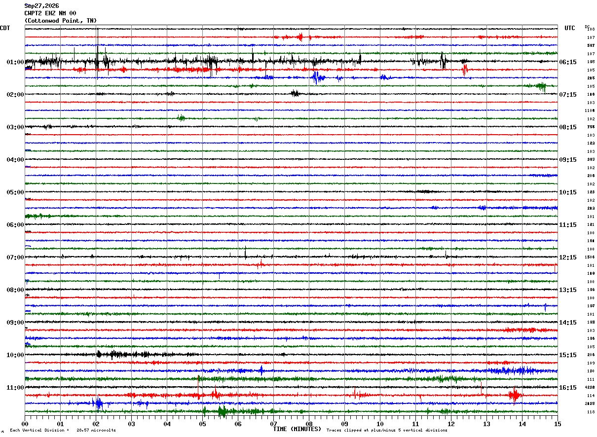
Task: Select the Sep27,2026 date header text
Action: coord(41,6)
